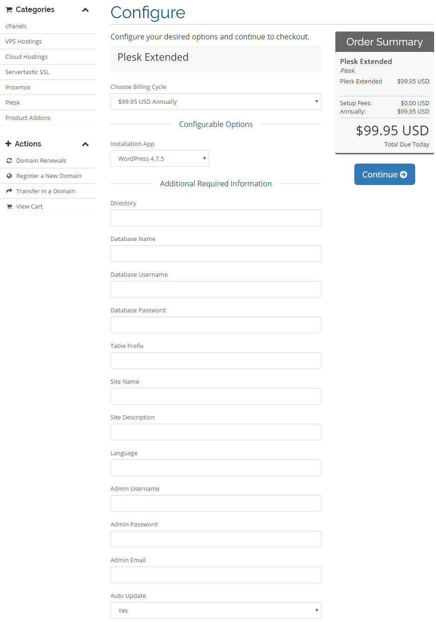Click the globe icon for Register a New Domain
Image resolution: width=436 pixels, height=622 pixels.
pos(9,176)
